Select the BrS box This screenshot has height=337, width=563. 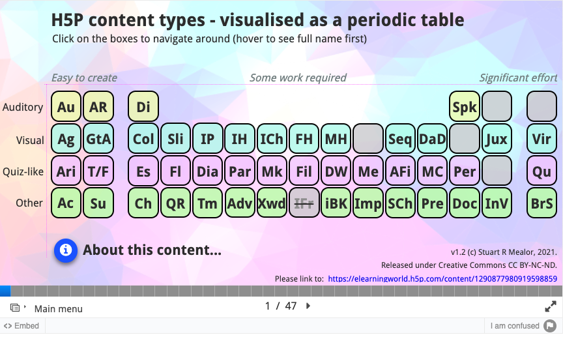541,203
